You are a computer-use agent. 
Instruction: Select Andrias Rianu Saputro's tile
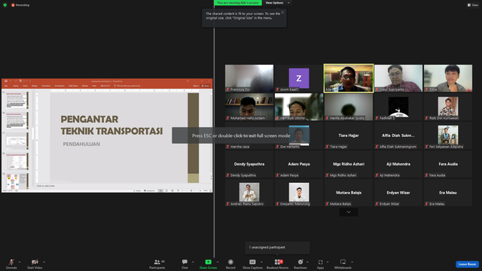(x=249, y=193)
